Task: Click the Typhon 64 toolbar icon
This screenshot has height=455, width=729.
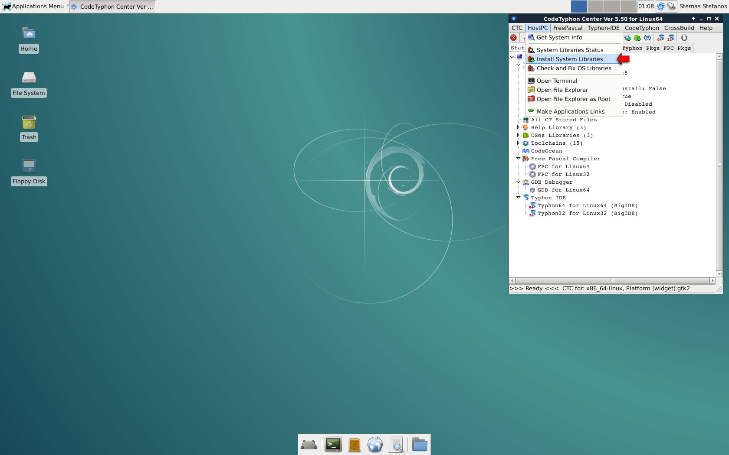Action: click(x=660, y=38)
